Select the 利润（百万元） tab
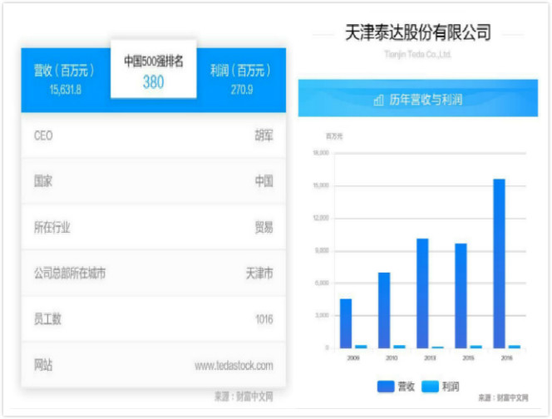 243,79
